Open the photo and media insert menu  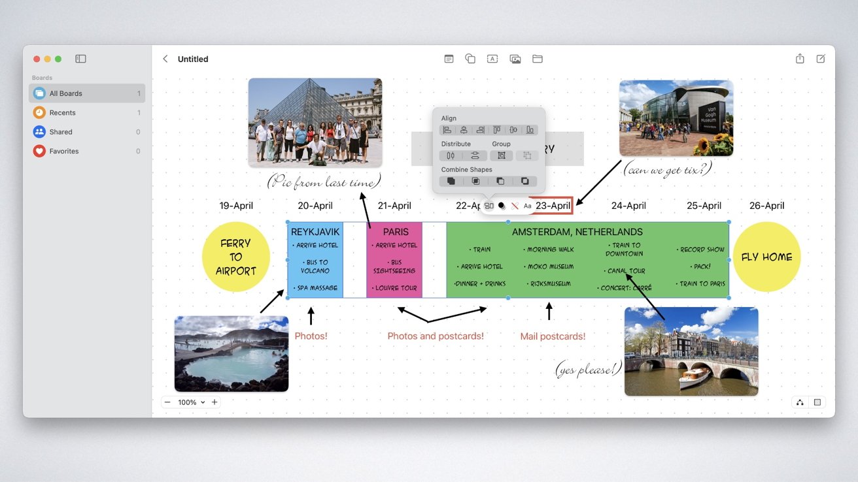(515, 59)
